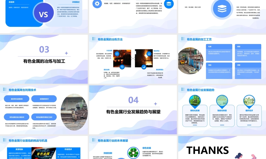
Task: Open the 04 有色金属行业发展趋势与展望 slide
Action: (x=133, y=110)
